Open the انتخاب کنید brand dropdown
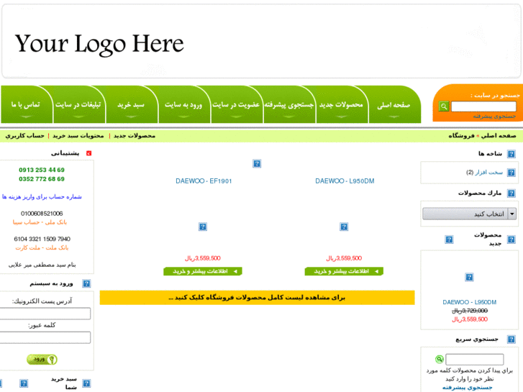Image resolution: width=523 pixels, height=392 pixels. click(469, 214)
